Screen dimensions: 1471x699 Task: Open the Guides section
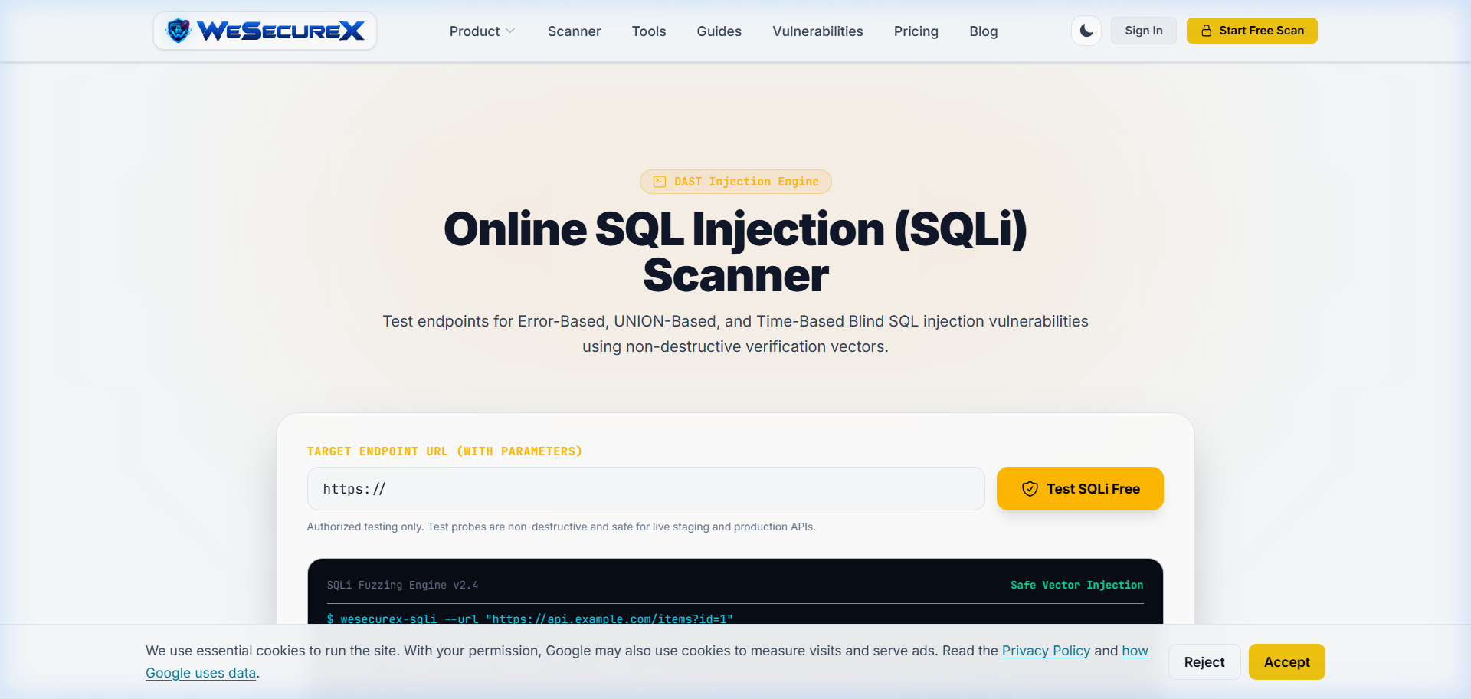[719, 31]
